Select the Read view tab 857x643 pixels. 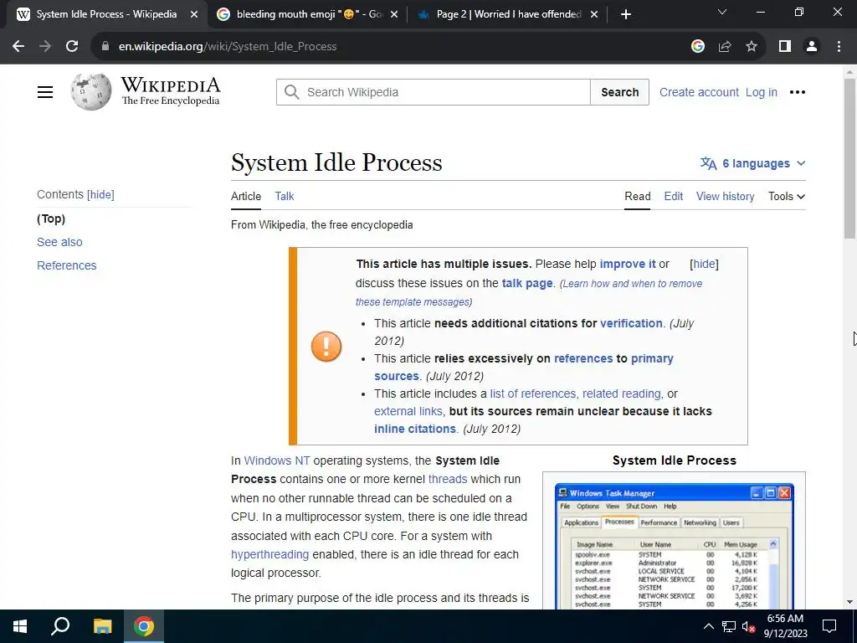[637, 196]
